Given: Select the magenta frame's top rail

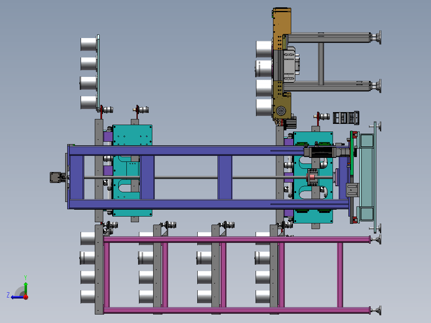Looking at the screenshot, I should (x=237, y=240).
